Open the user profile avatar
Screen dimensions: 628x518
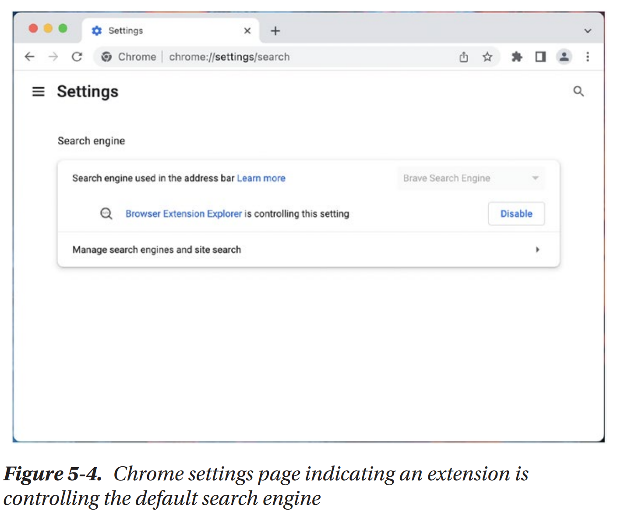click(x=564, y=57)
